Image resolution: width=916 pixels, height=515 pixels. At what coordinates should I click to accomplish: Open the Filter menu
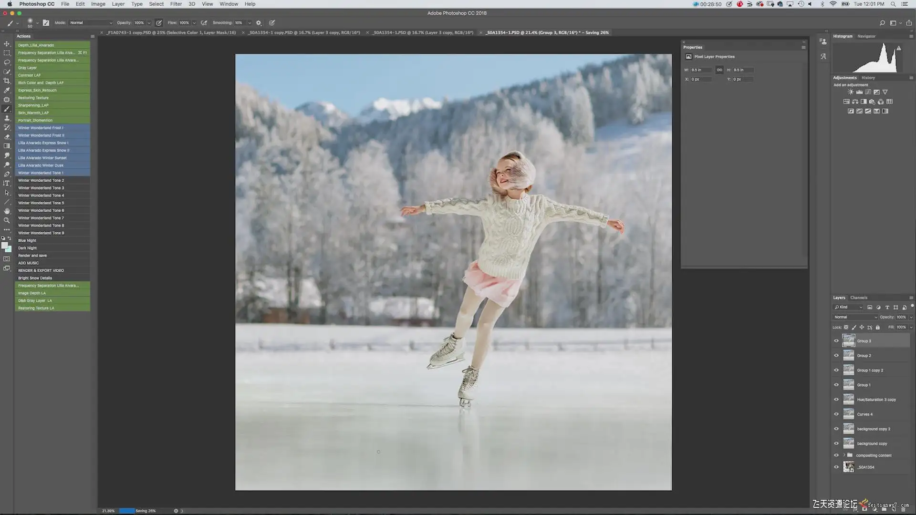click(x=176, y=4)
